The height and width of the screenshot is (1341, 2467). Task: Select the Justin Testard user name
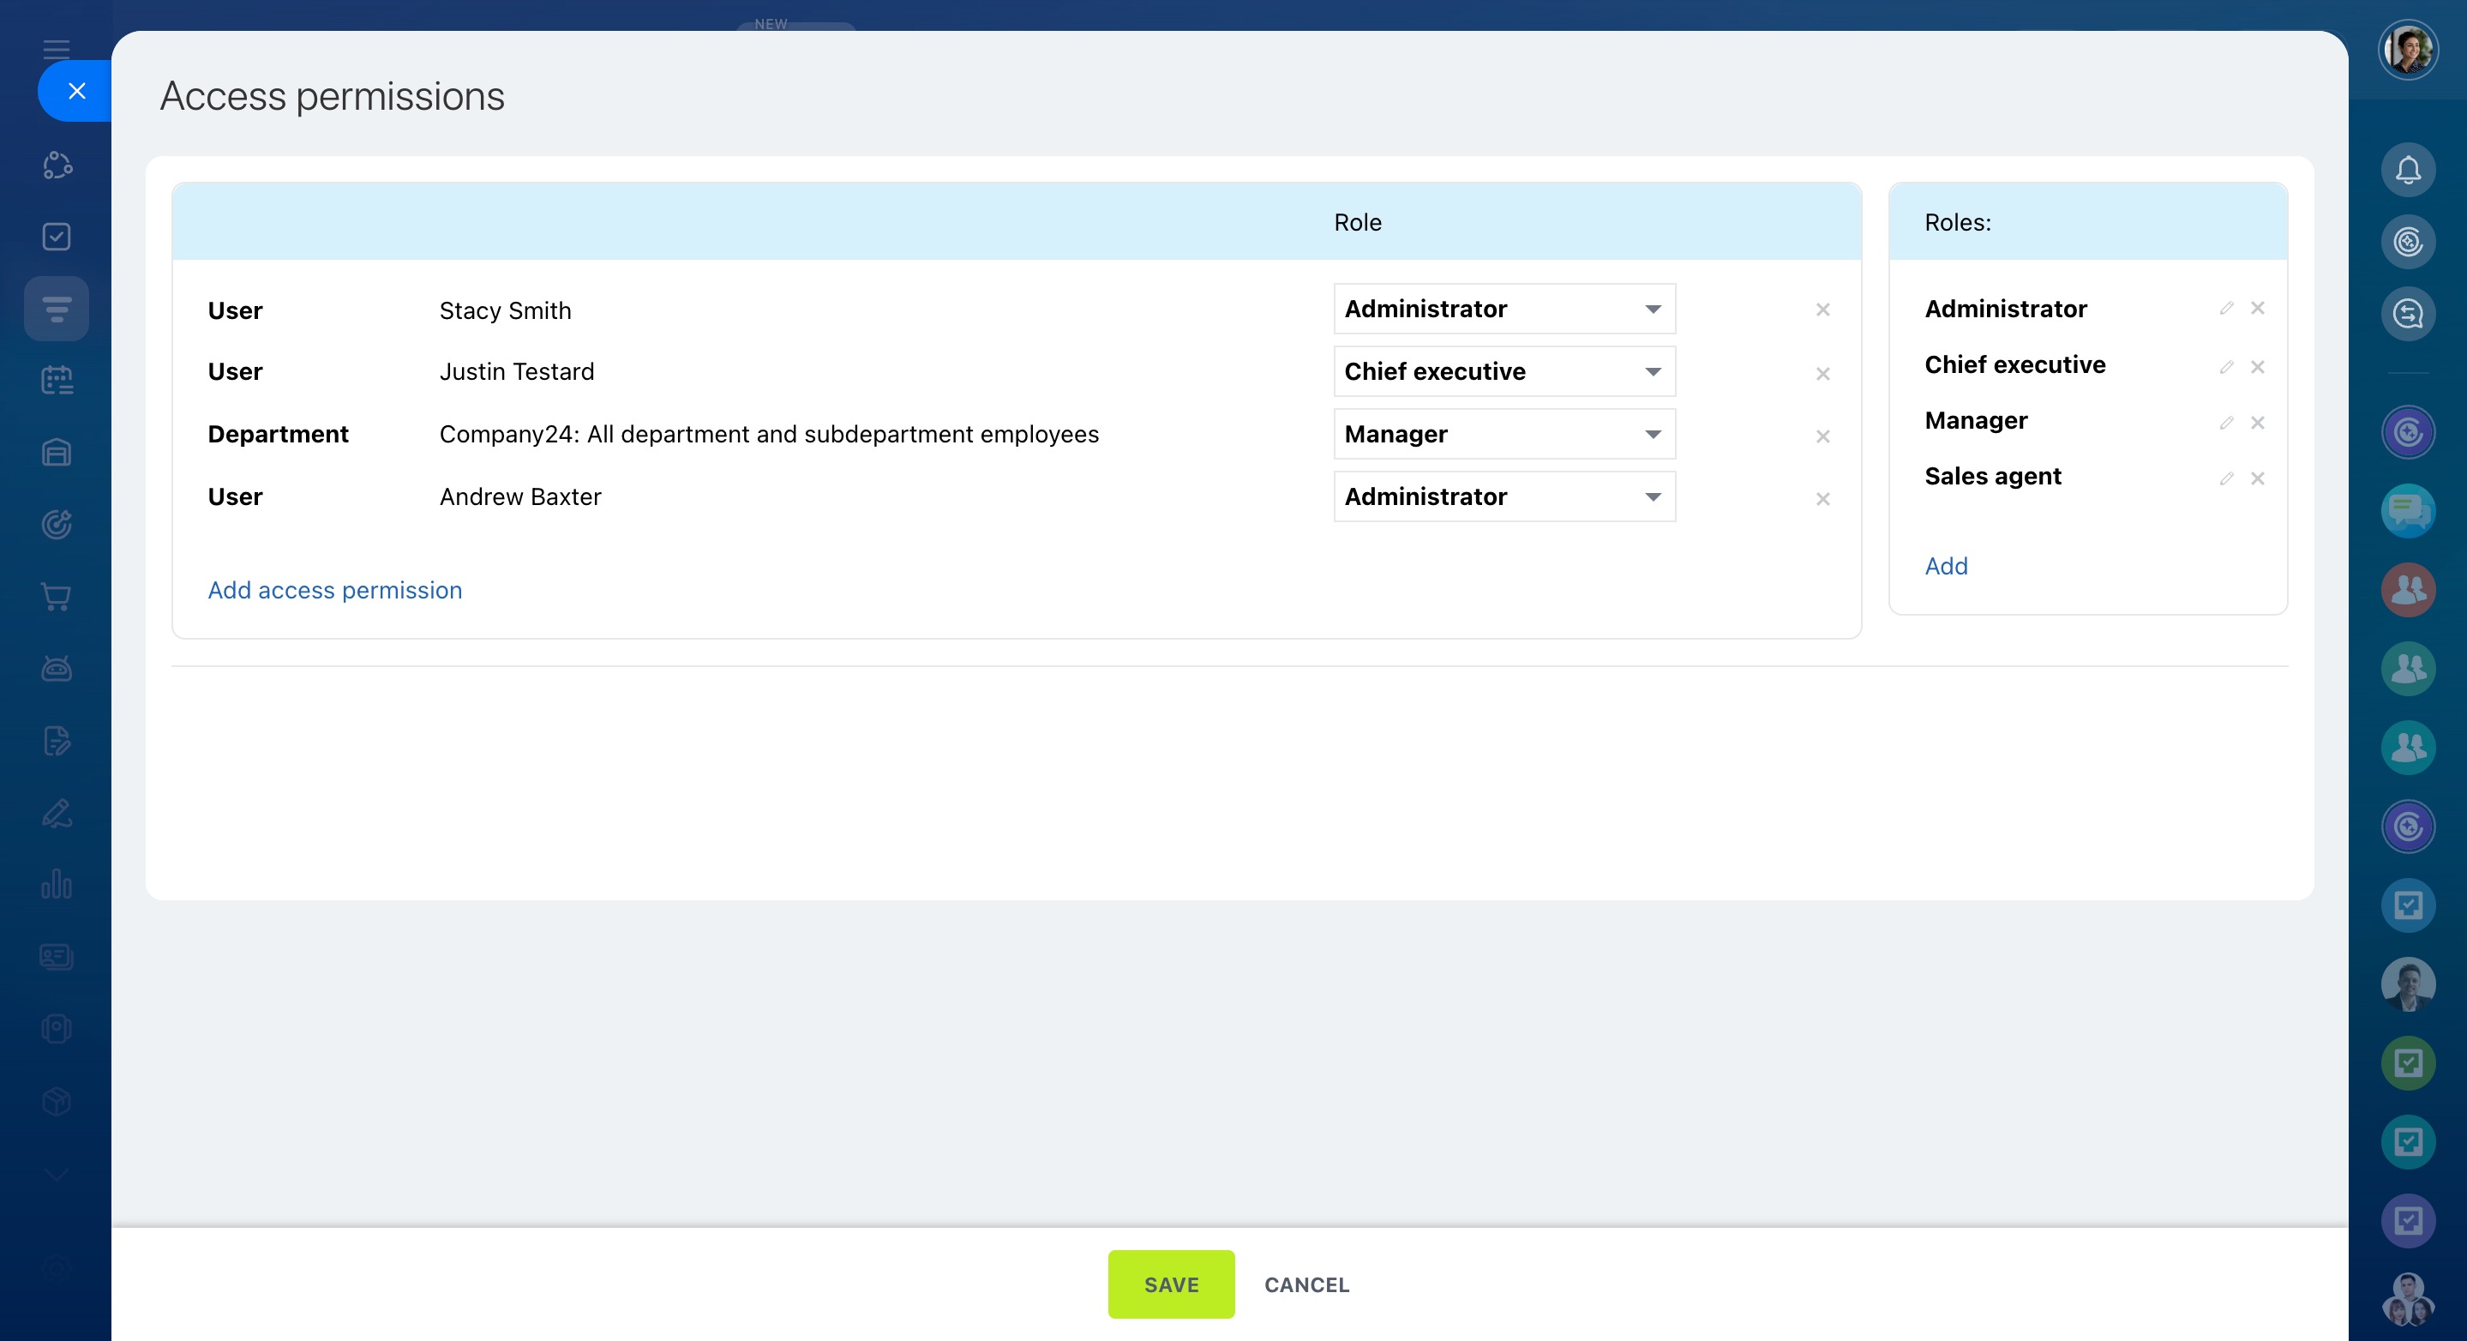[516, 371]
